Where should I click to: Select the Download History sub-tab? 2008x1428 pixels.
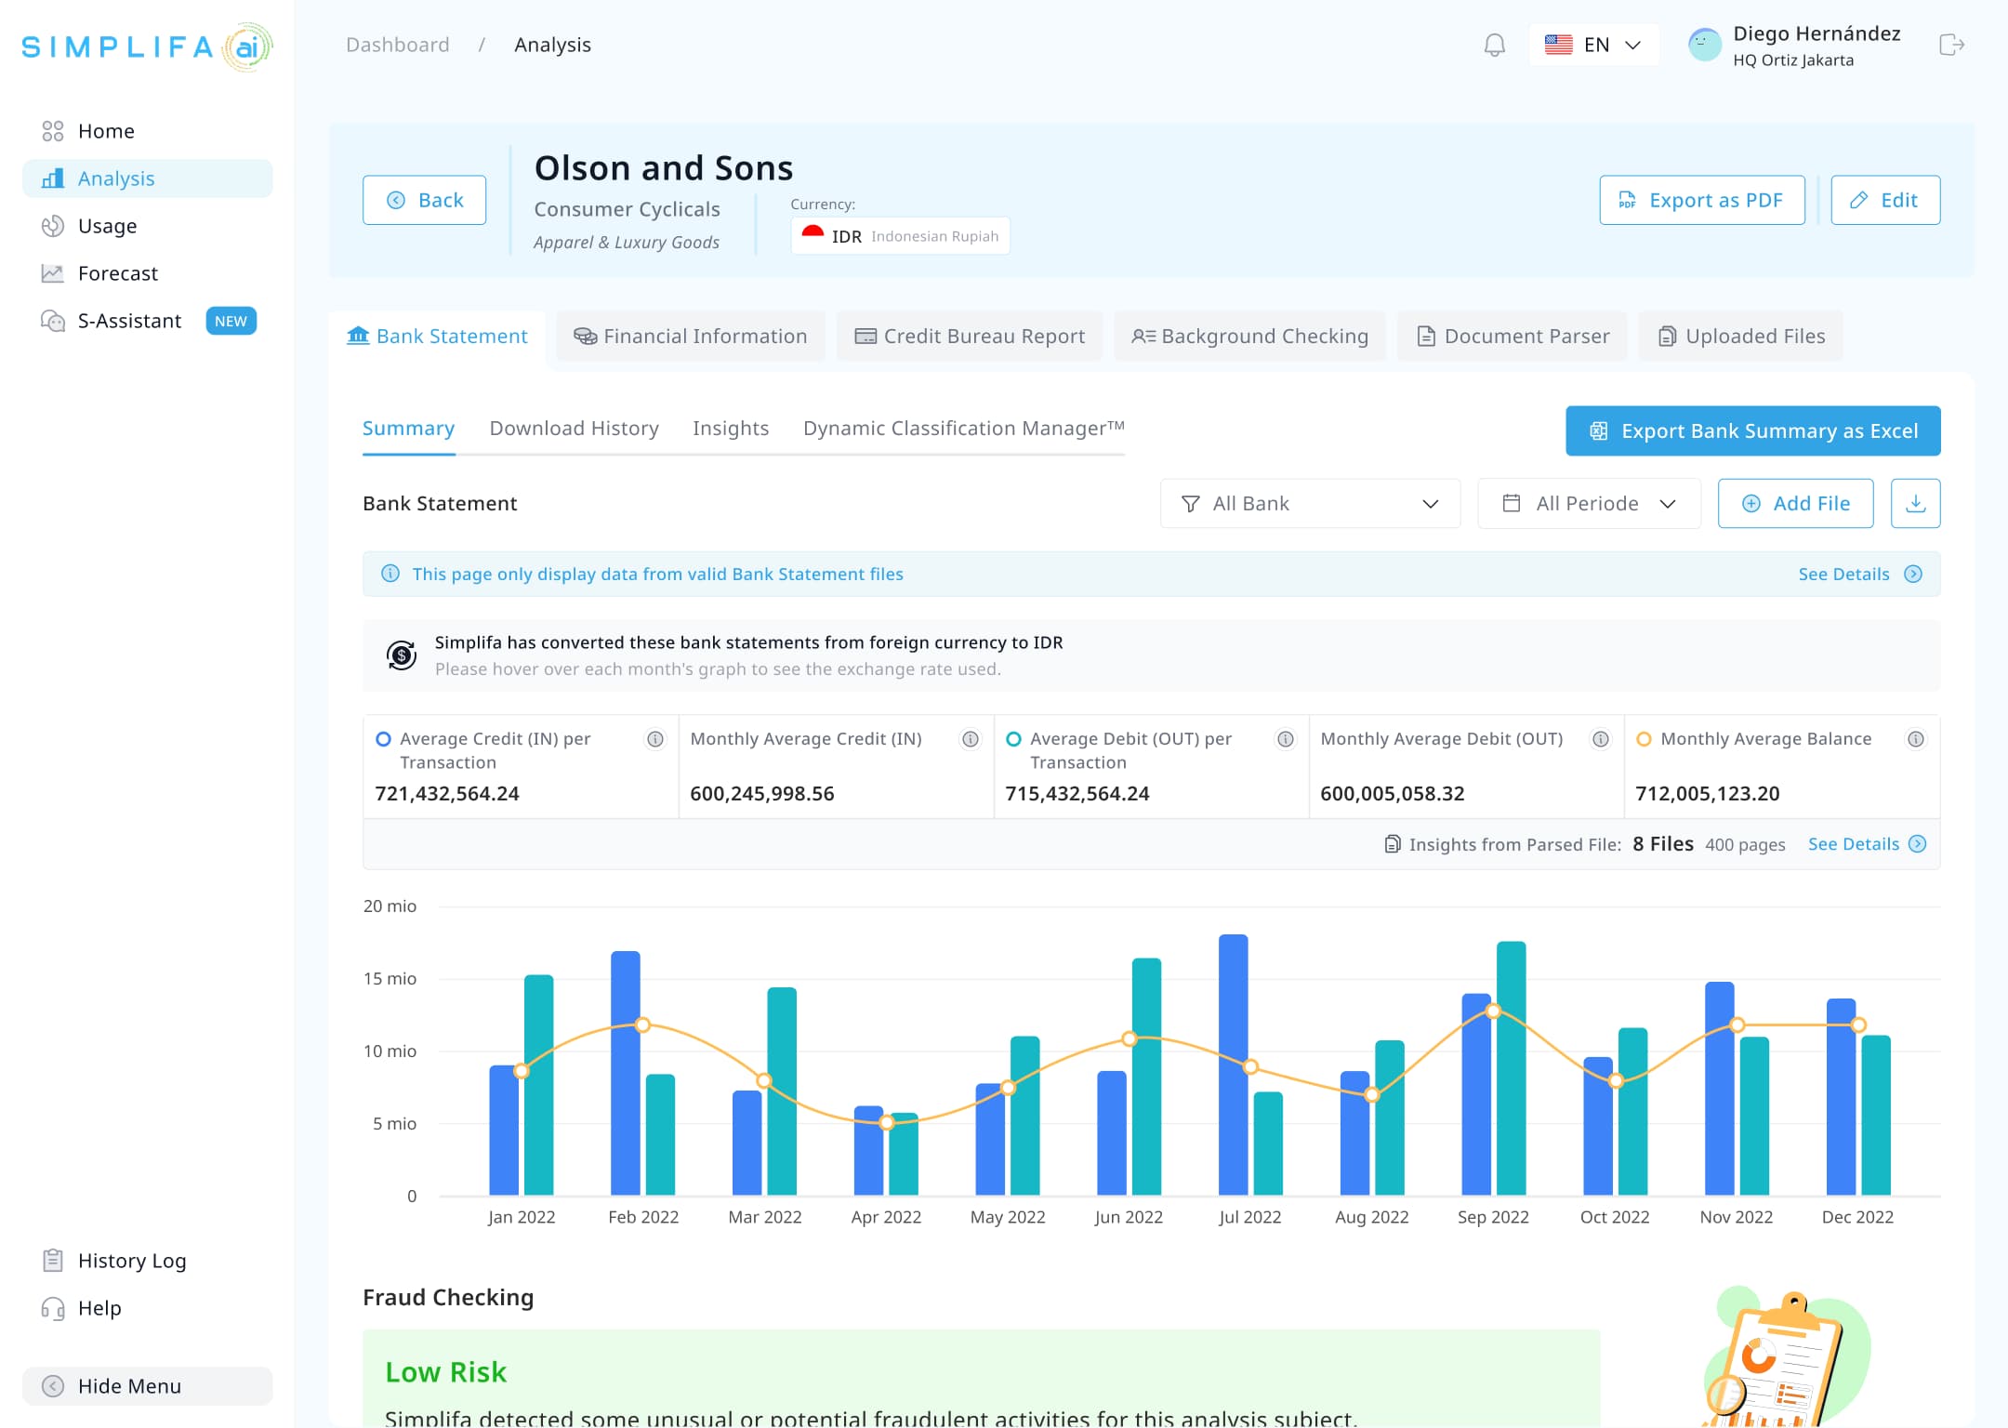tap(574, 429)
